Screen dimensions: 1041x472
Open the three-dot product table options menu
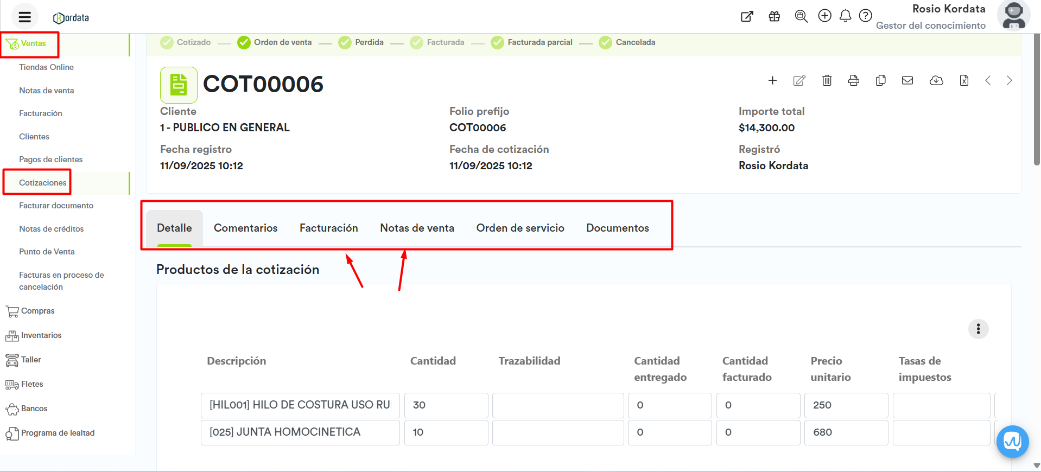tap(978, 329)
